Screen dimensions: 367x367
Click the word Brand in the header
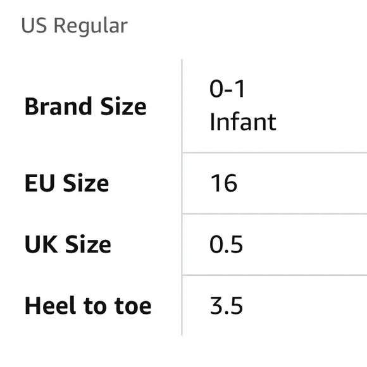pos(58,106)
